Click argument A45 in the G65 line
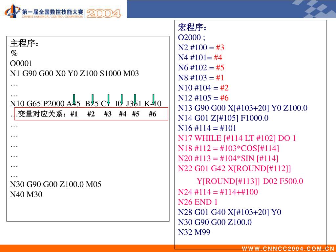 coord(73,104)
